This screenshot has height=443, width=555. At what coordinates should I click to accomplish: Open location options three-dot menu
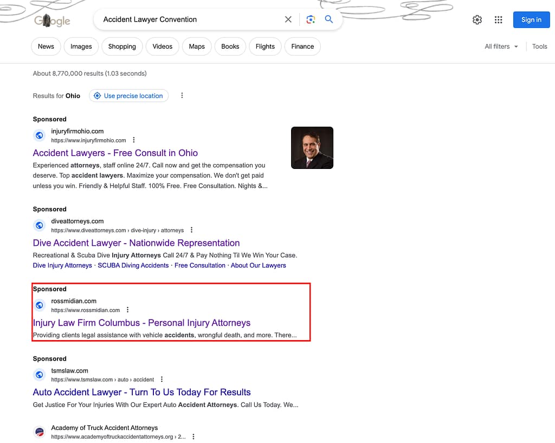(182, 95)
